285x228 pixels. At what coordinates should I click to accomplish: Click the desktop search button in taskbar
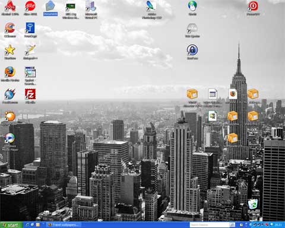coord(232,225)
